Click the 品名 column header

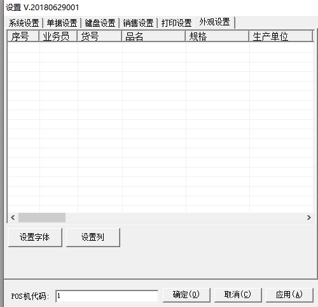tap(154, 36)
